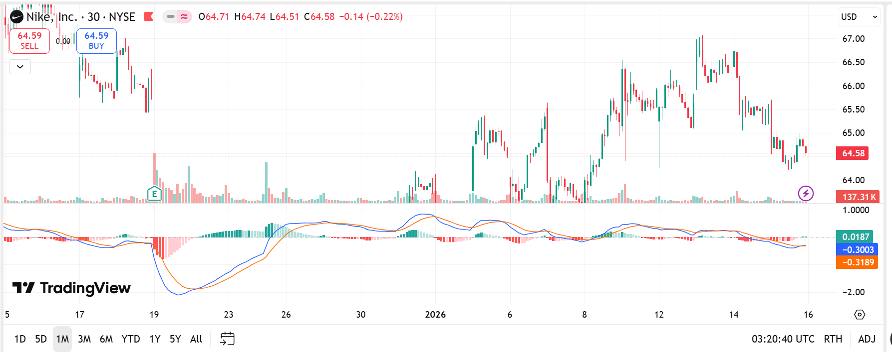The height and width of the screenshot is (352, 892).
Task: Select the 1M time range
Action: (62, 339)
